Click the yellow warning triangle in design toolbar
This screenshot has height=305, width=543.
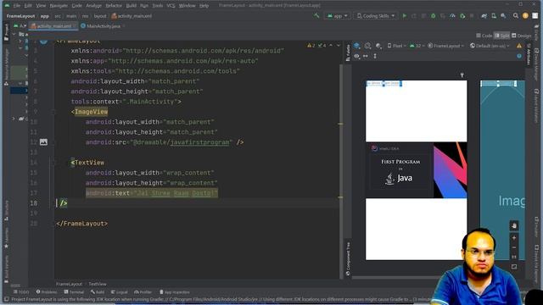pyautogui.click(x=519, y=46)
